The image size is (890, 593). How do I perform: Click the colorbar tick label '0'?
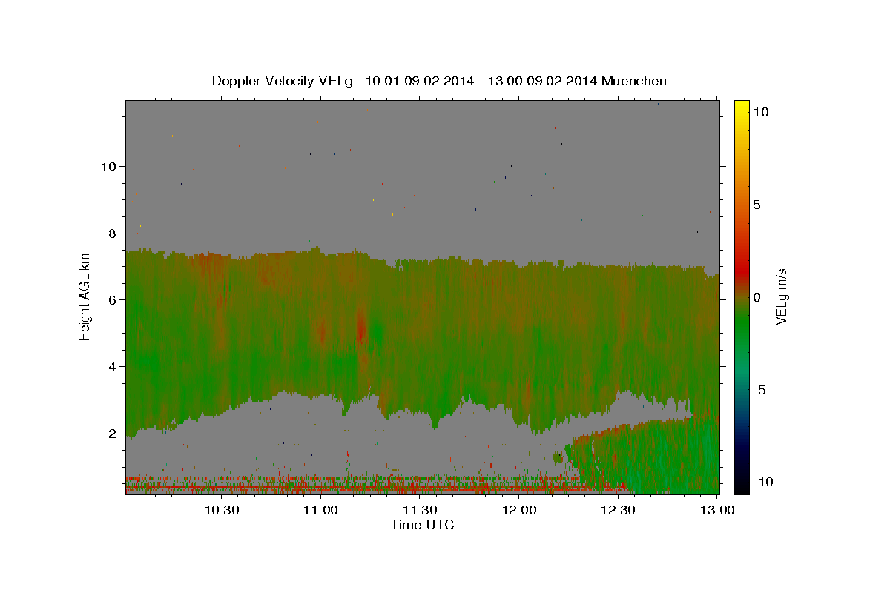tap(756, 297)
